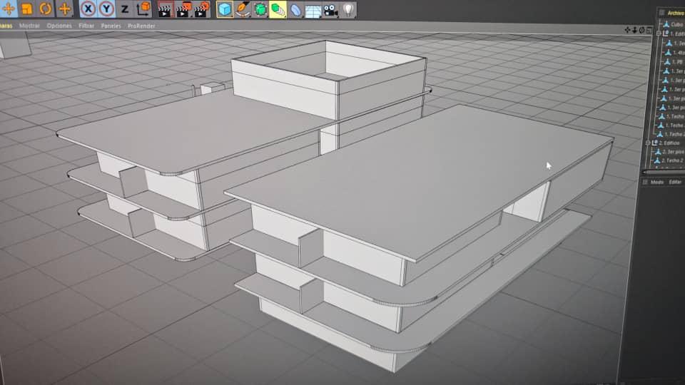Collapse the '1. Edificio' tree group
Viewport: 685px width, 385px height.
(659, 34)
